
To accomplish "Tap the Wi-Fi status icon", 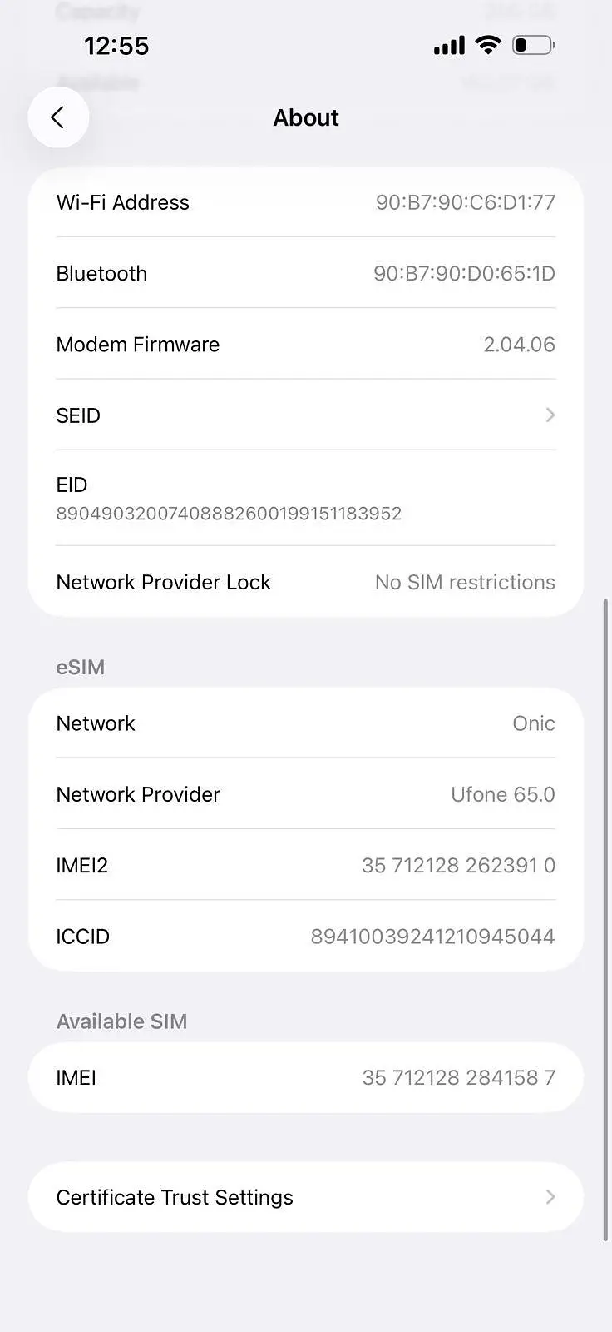I will (488, 45).
